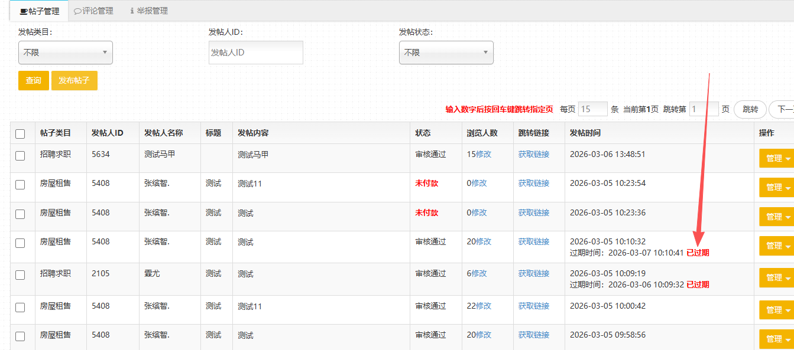Select the 帖子管理 tab
Image resolution: width=794 pixels, height=350 pixels.
click(x=39, y=11)
